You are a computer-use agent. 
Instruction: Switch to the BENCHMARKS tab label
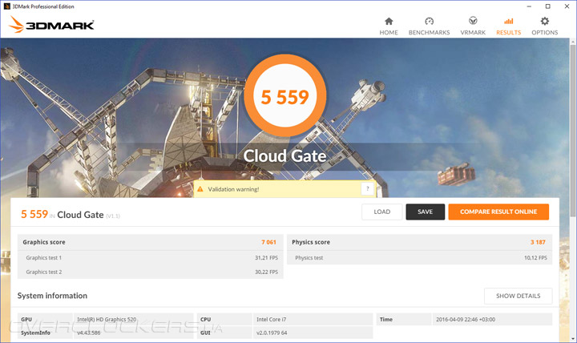pyautogui.click(x=429, y=32)
